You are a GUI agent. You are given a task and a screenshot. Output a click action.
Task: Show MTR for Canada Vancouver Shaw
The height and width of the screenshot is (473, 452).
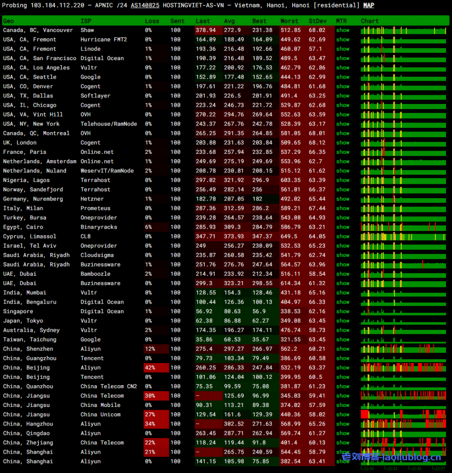pos(343,30)
